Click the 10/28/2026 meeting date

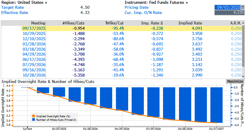pos(33,75)
